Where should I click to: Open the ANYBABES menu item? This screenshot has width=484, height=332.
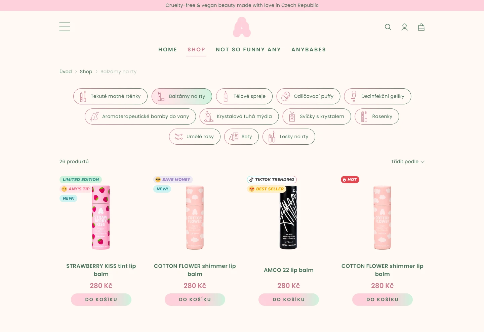(309, 50)
